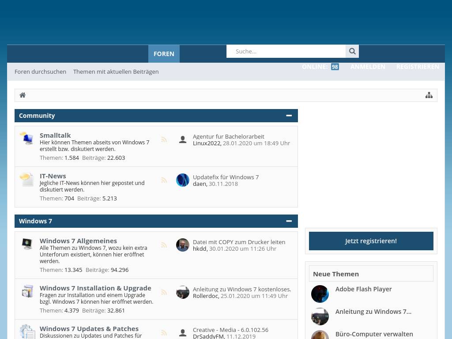
Task: Collapse the Community category
Action: click(289, 116)
